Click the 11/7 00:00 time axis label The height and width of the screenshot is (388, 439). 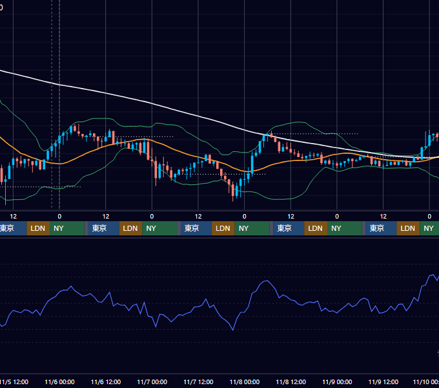coord(152,382)
